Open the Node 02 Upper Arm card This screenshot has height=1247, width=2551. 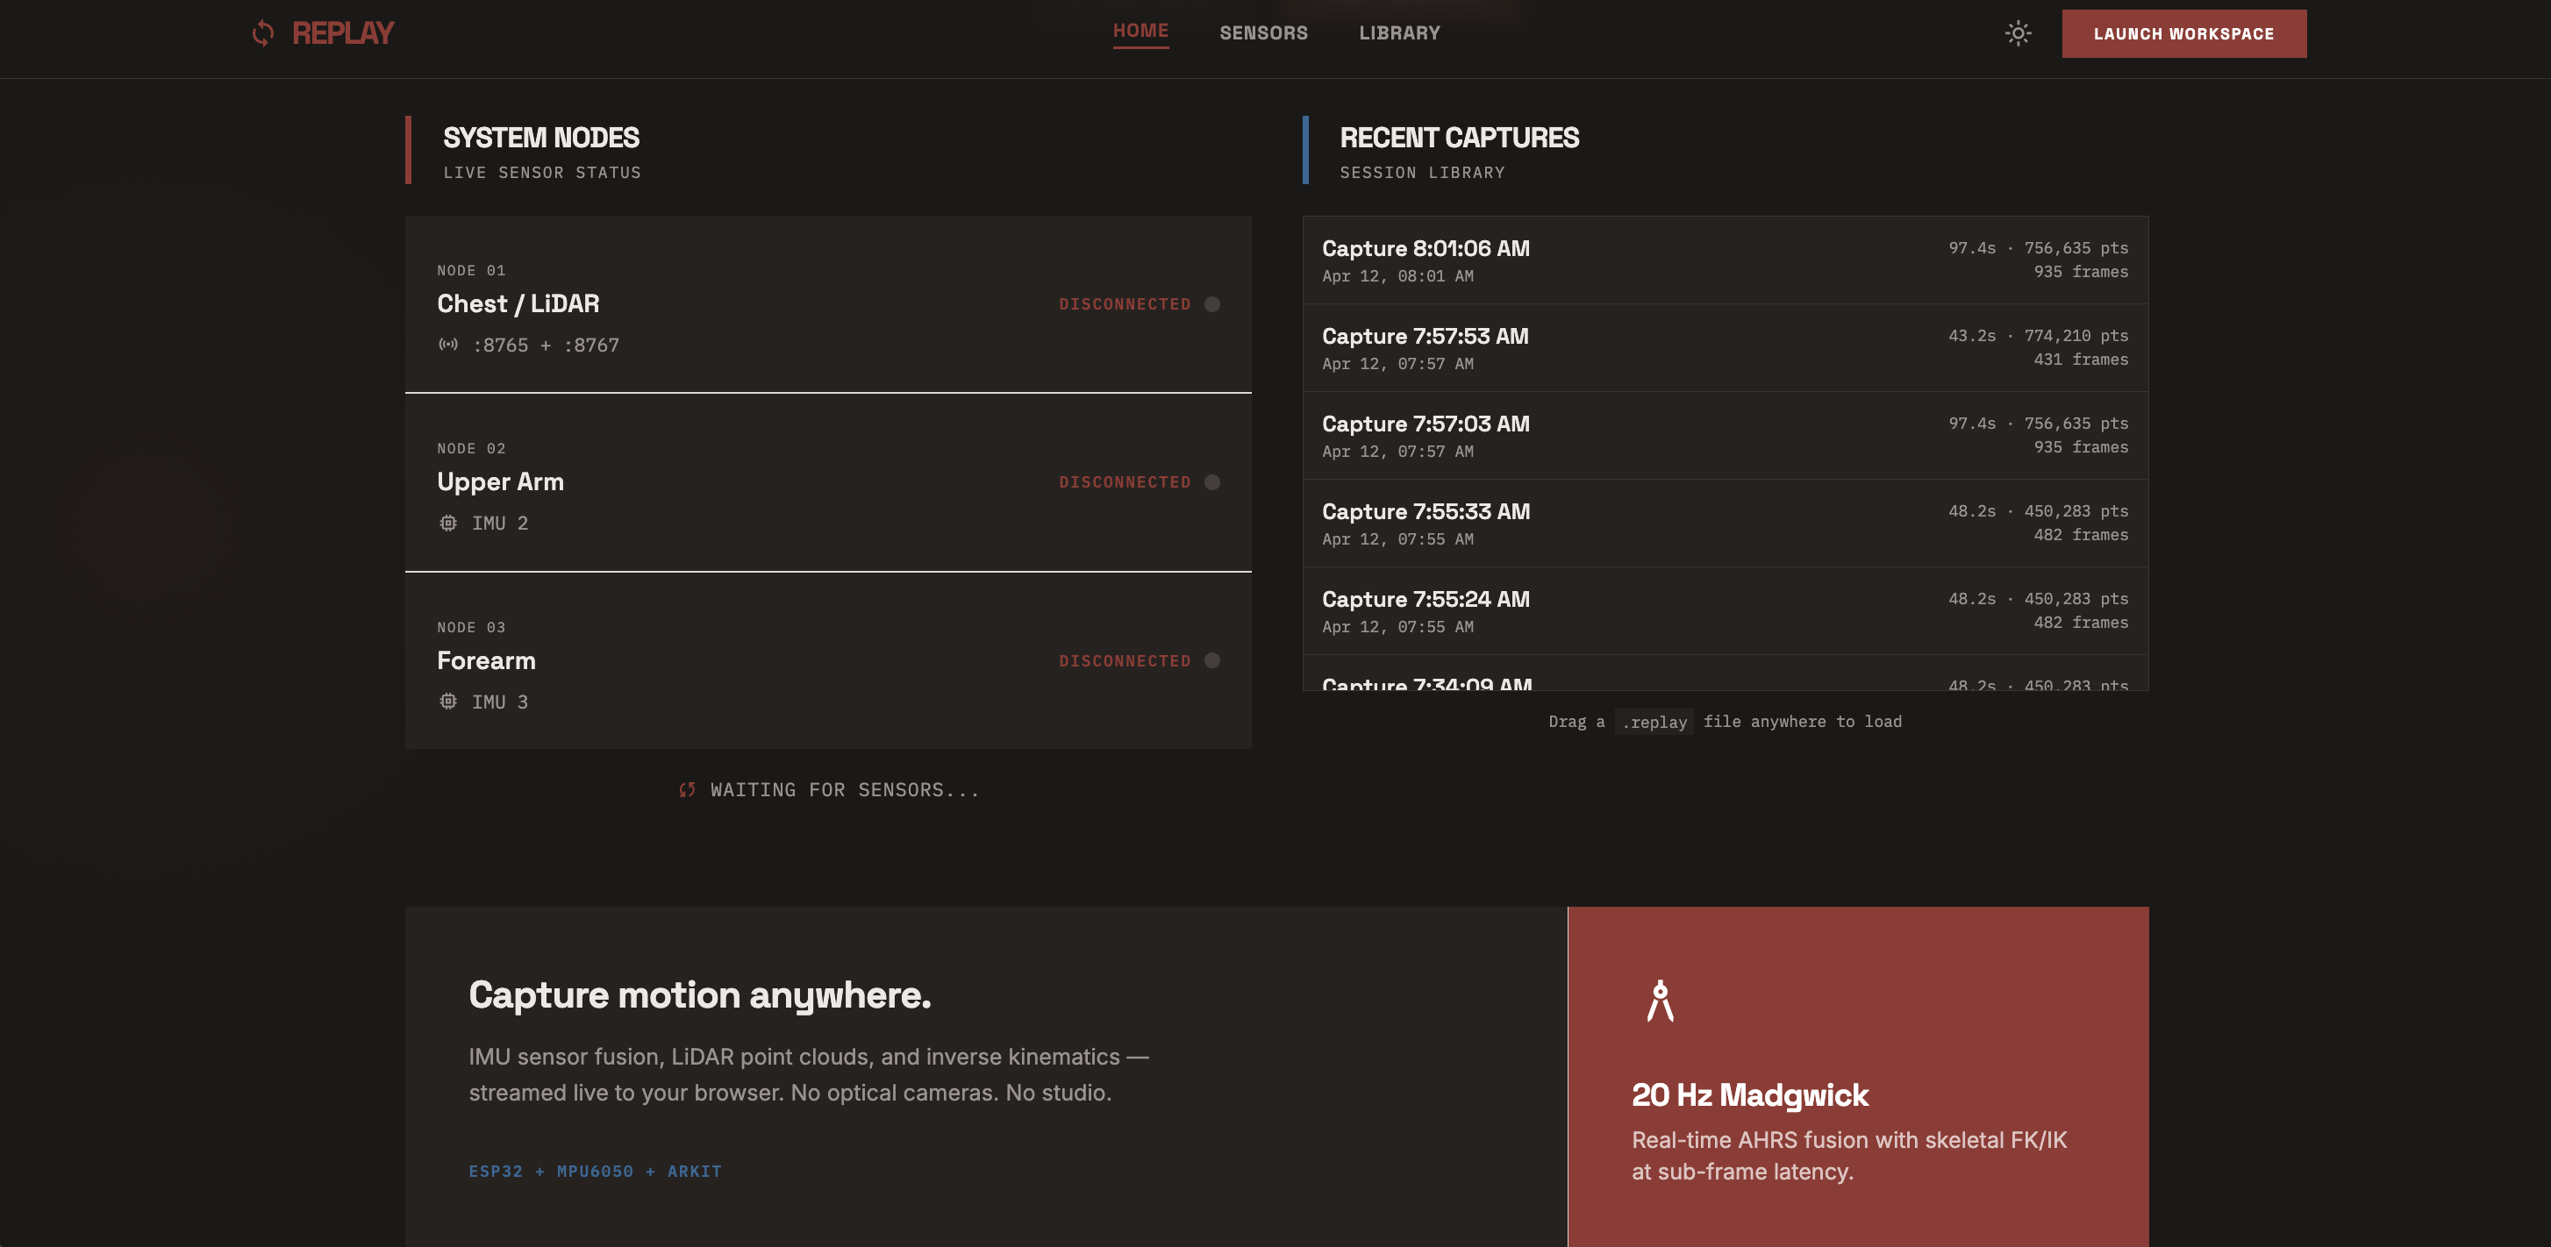(x=827, y=483)
